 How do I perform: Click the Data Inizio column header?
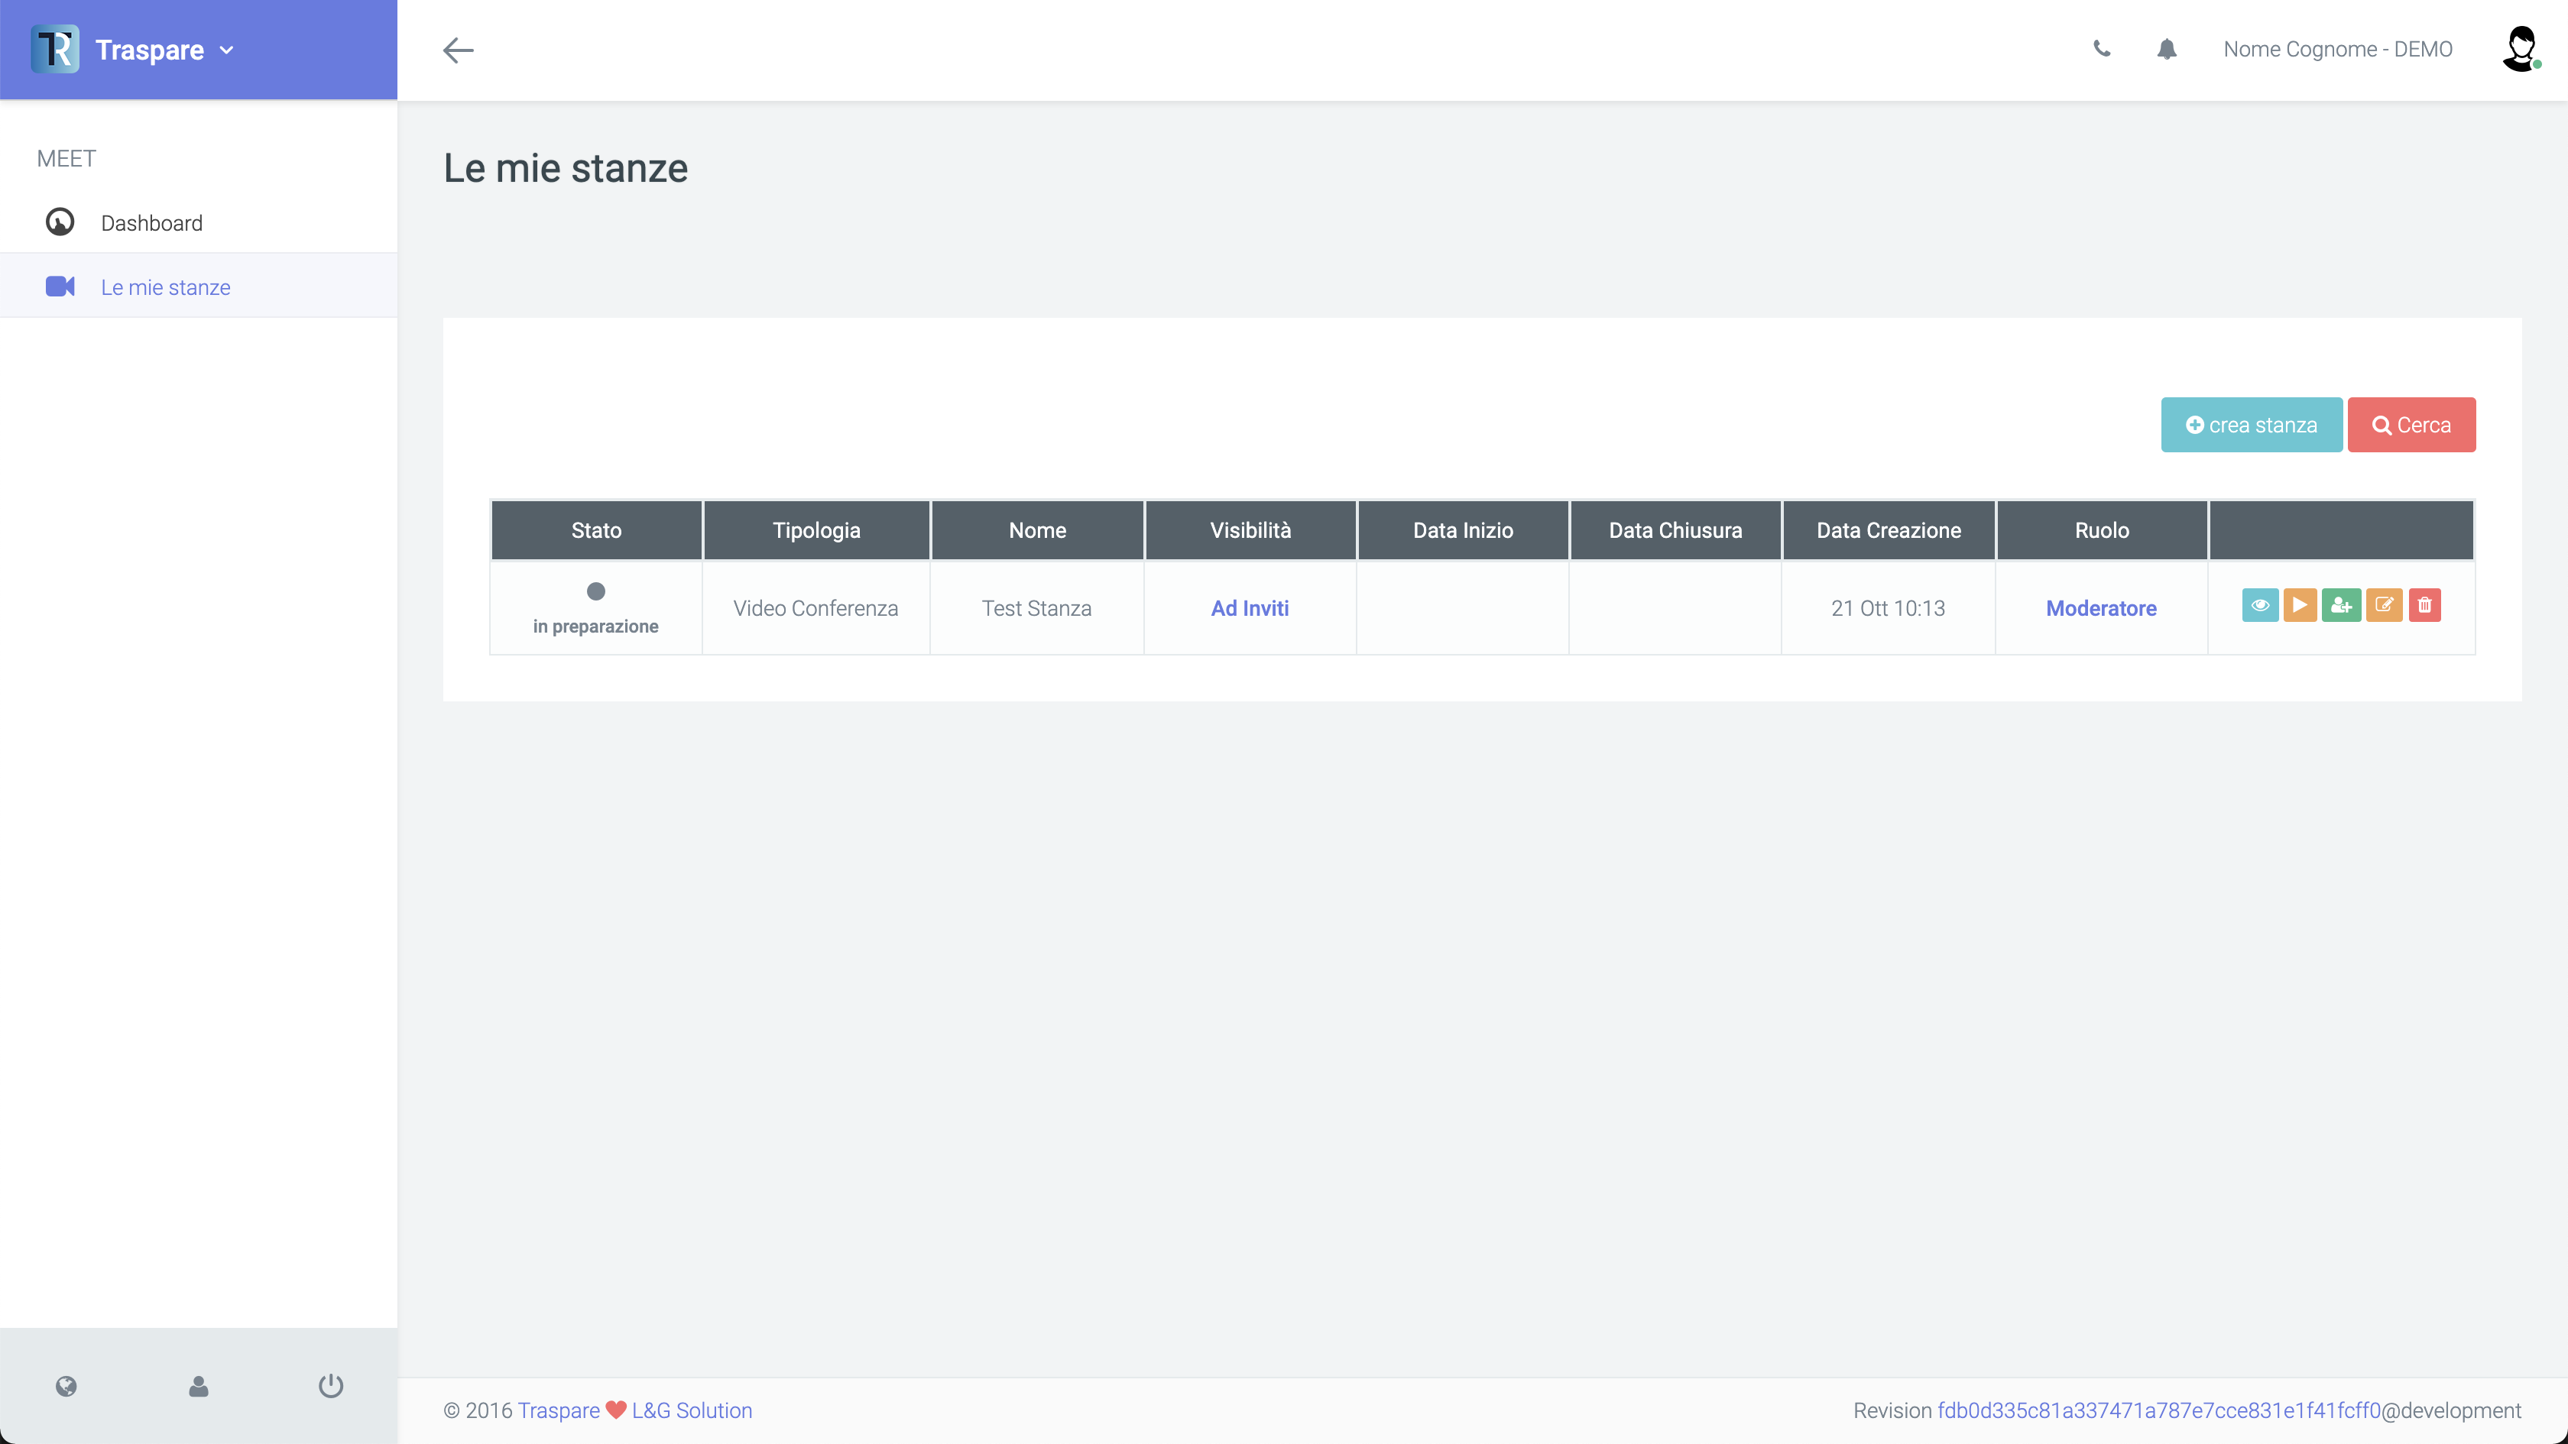[x=1462, y=530]
